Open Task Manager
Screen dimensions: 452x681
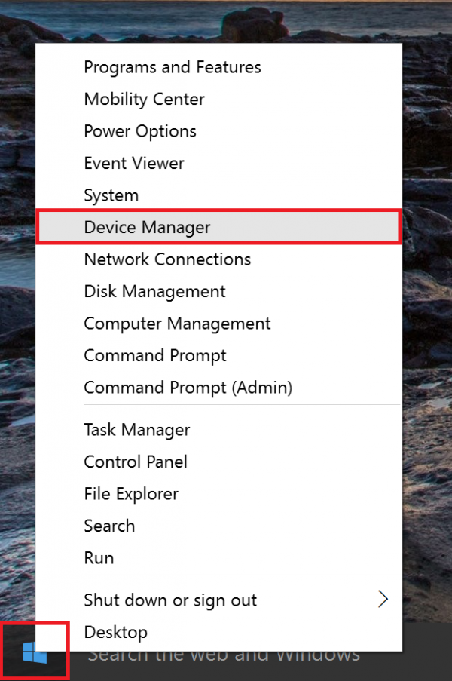(137, 430)
